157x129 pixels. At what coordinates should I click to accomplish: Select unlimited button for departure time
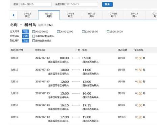click(x=26, y=32)
